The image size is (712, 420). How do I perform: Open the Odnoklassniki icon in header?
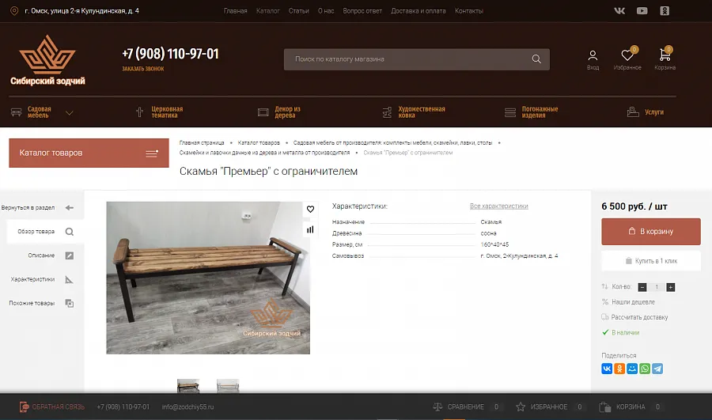pyautogui.click(x=665, y=11)
